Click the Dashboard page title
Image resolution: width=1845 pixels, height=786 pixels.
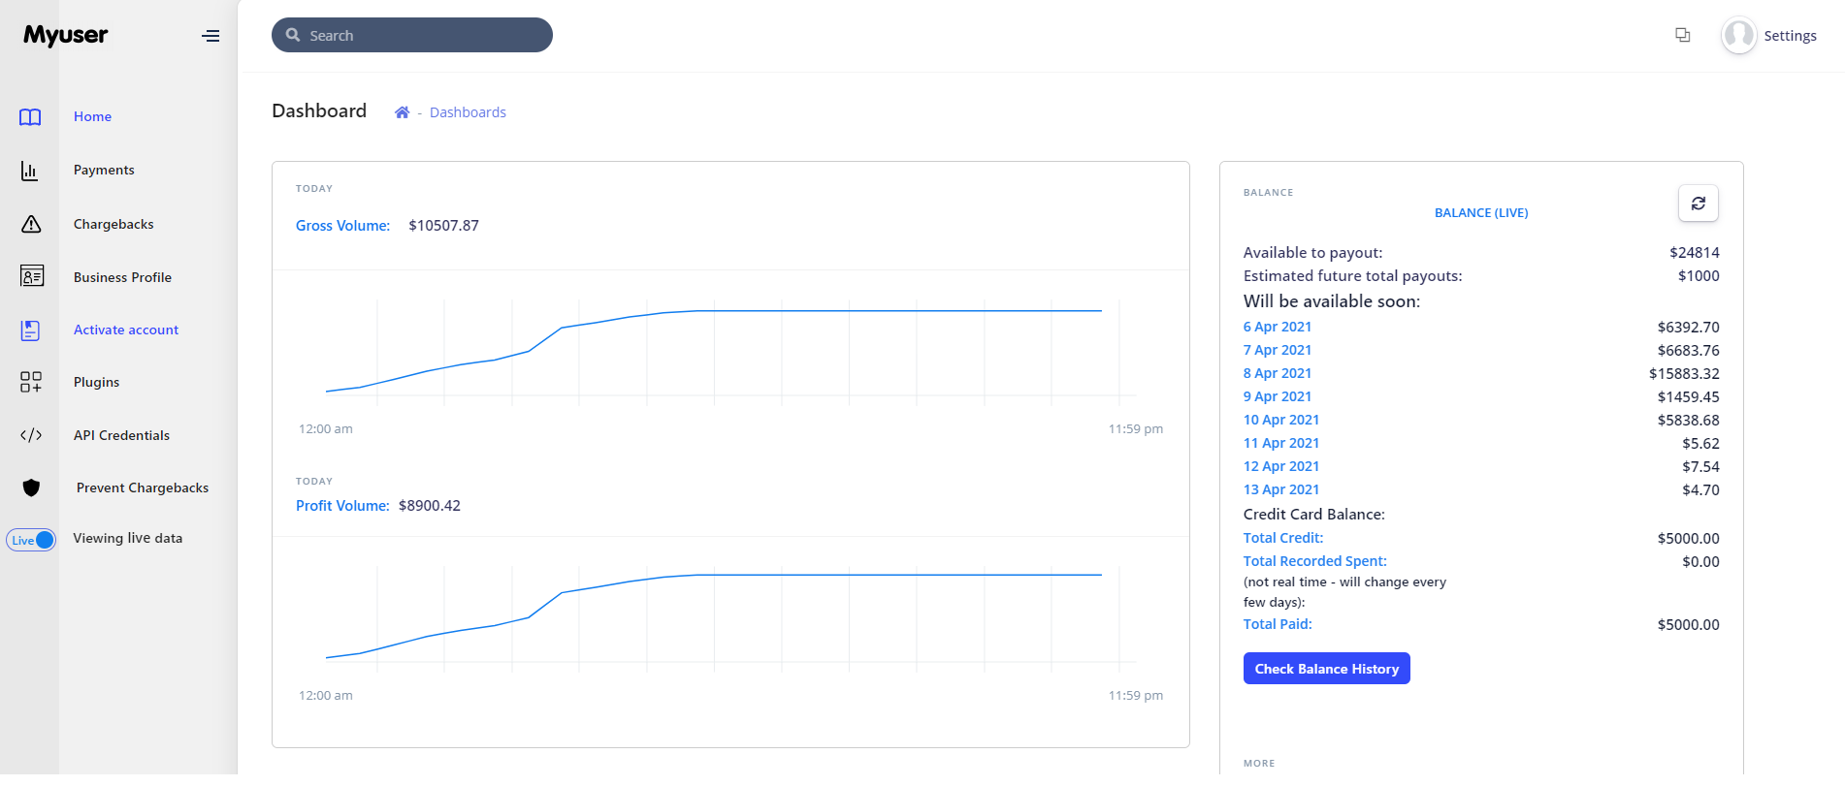[319, 110]
